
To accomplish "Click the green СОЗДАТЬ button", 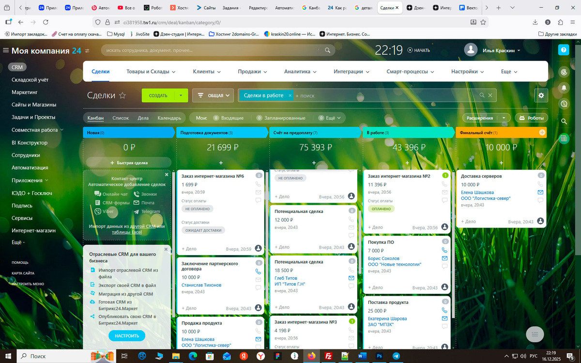I will pyautogui.click(x=158, y=95).
